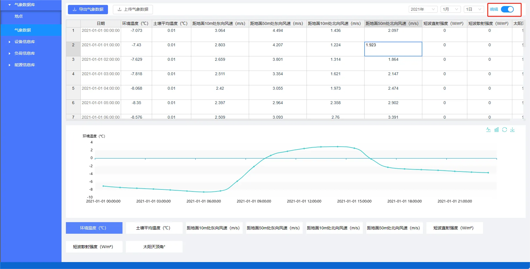Click date cell 2021-01-01 00:00:00

pyautogui.click(x=101, y=34)
